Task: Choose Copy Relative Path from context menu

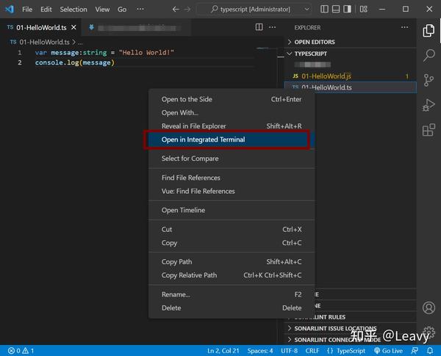Action: point(189,275)
